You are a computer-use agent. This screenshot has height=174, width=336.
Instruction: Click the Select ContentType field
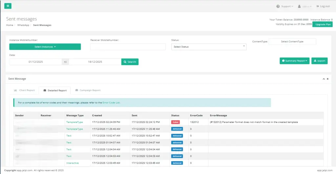[x=292, y=42]
